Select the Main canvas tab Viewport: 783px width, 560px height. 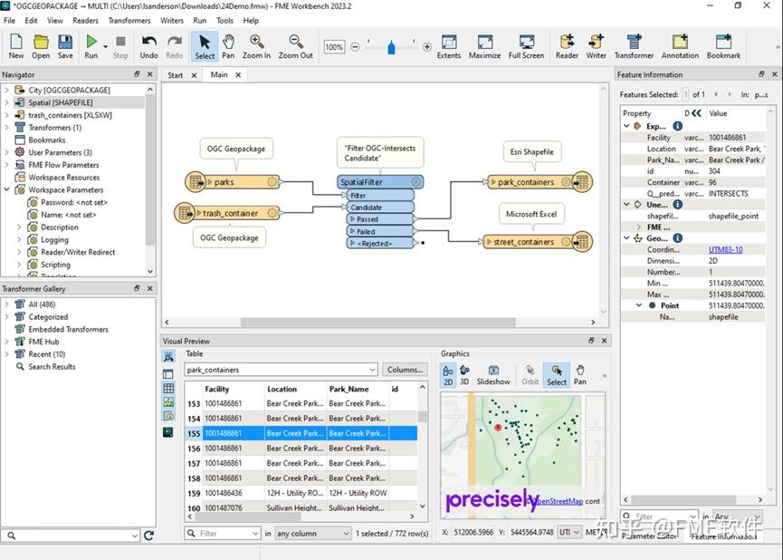coord(219,75)
